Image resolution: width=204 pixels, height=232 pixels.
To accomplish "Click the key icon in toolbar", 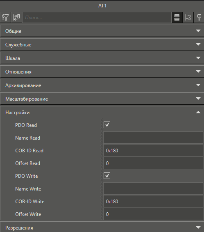I will point(199,18).
